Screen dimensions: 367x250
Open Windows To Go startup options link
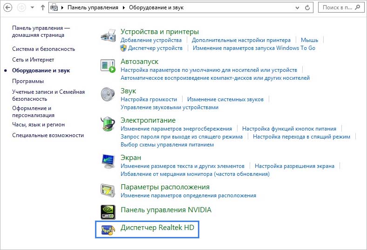coord(254,48)
